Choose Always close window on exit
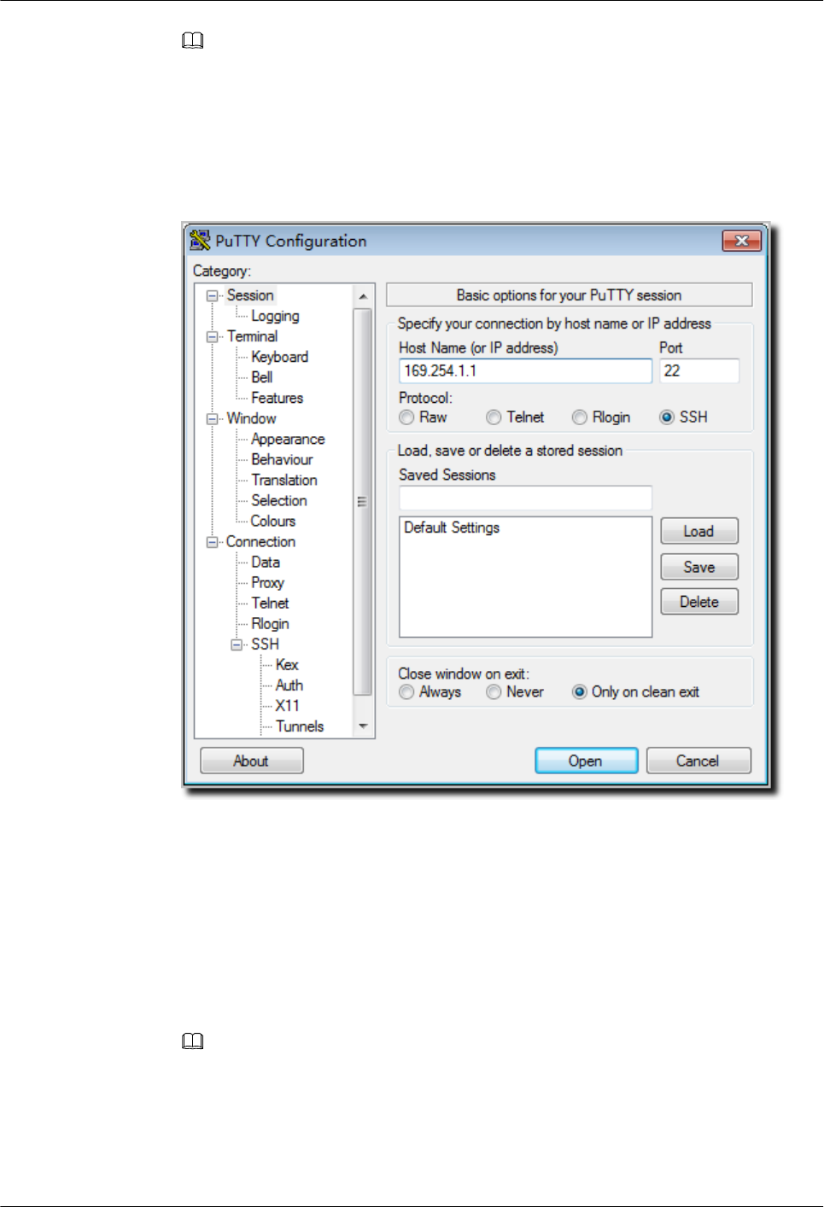 point(406,692)
